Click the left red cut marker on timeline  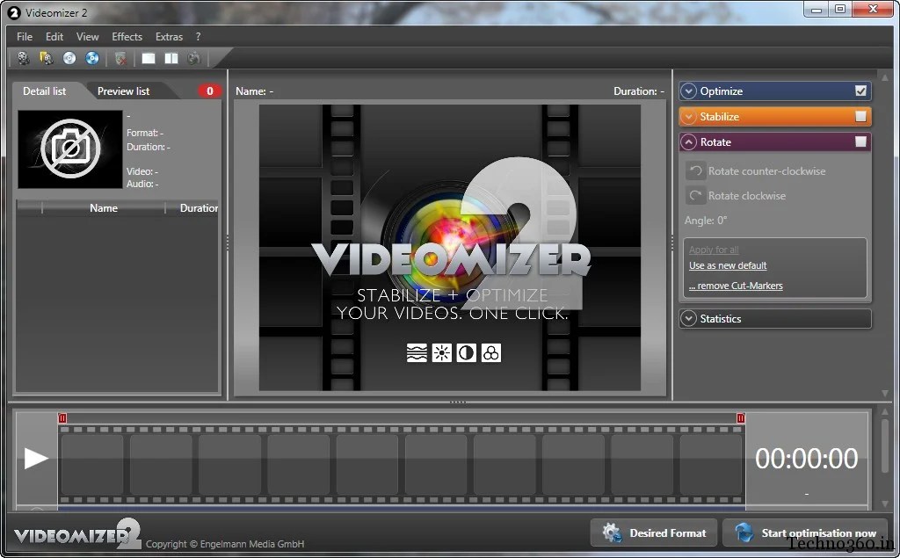point(62,418)
